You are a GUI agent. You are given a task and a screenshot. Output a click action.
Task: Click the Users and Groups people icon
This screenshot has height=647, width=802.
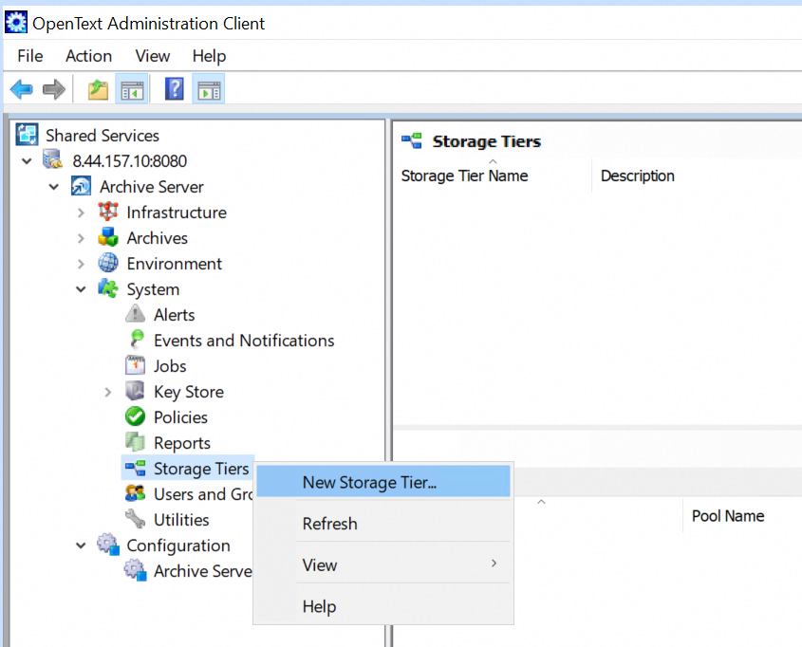(135, 493)
